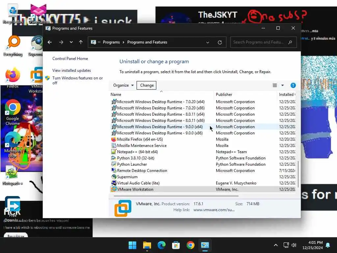Refresh the Programs and Features list
The height and width of the screenshot is (253, 337).
(x=220, y=42)
